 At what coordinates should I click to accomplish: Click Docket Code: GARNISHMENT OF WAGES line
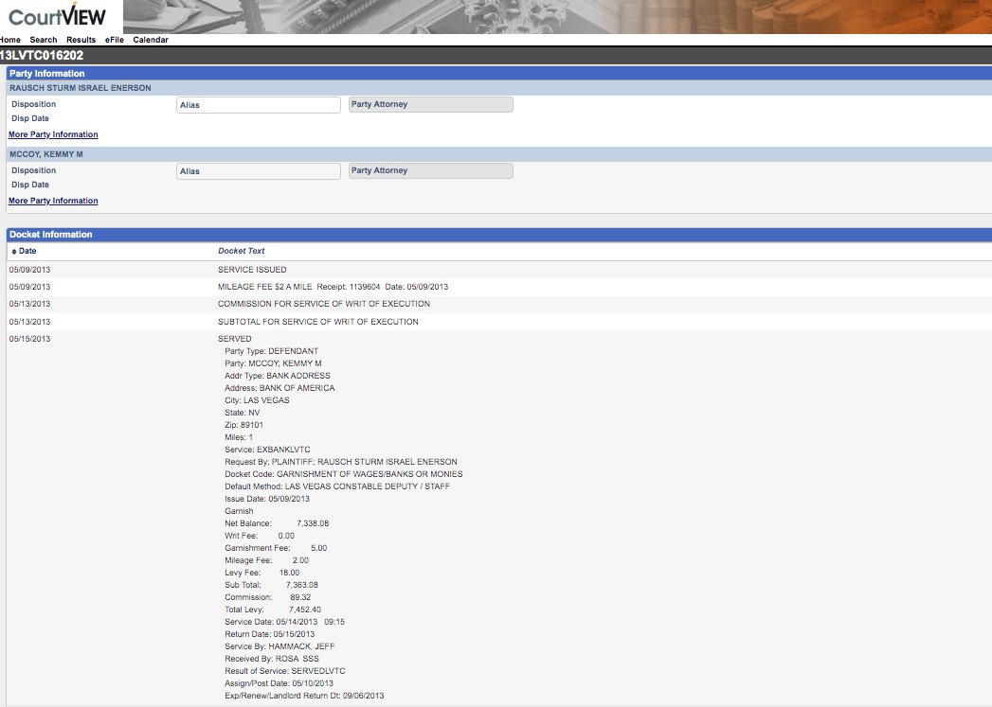344,474
